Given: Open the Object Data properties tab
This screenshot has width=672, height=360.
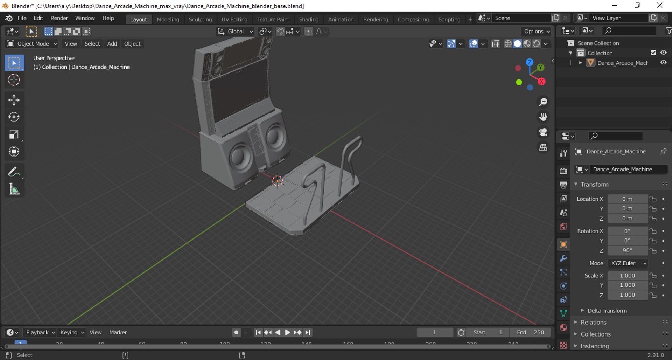Looking at the screenshot, I should [x=563, y=313].
